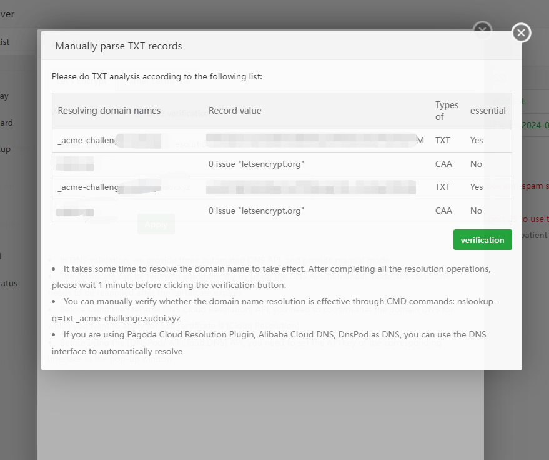Click the Resolving domain names column header

point(109,111)
